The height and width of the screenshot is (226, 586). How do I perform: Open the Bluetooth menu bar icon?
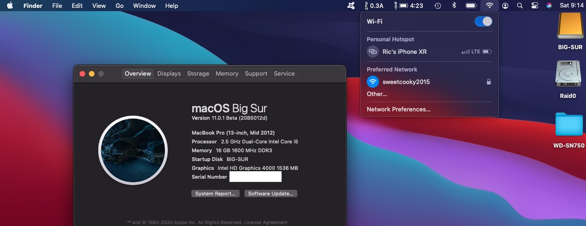(x=454, y=6)
